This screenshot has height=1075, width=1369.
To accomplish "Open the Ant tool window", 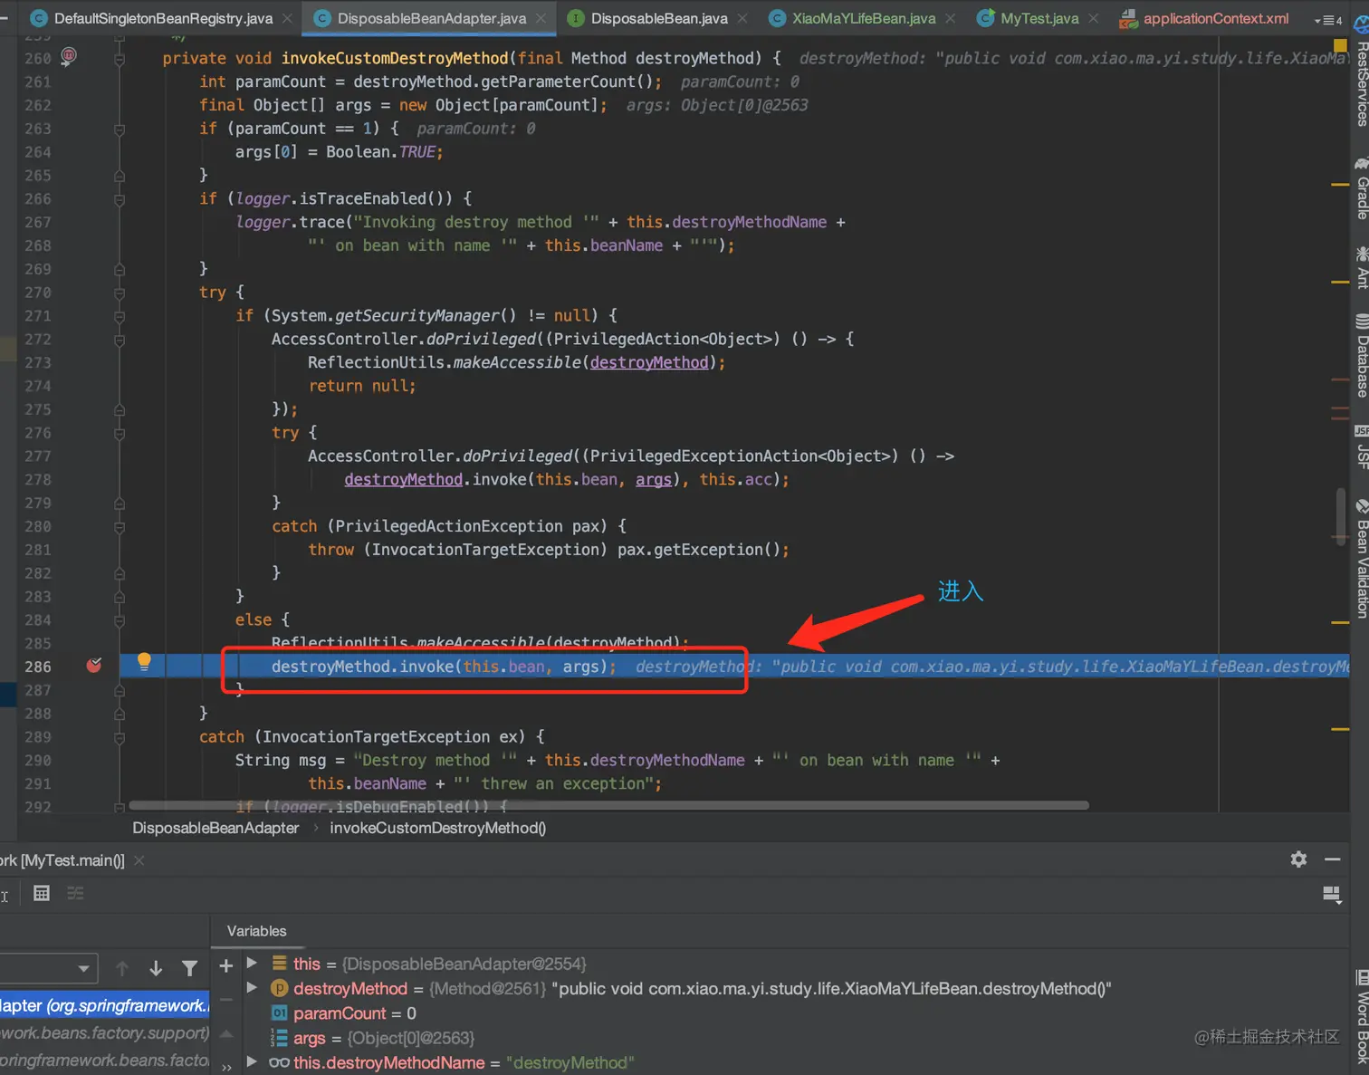I will pyautogui.click(x=1361, y=267).
